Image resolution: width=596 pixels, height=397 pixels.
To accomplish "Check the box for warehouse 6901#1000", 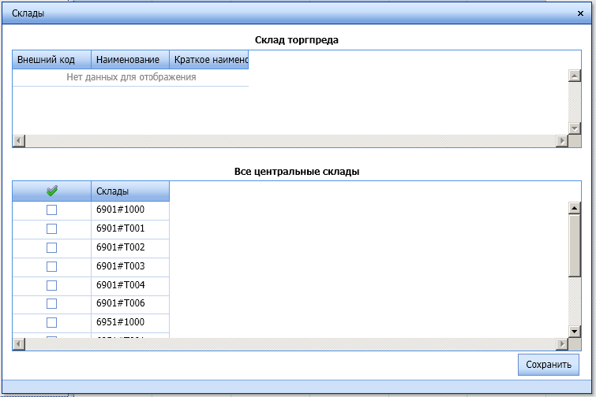I will coord(52,210).
